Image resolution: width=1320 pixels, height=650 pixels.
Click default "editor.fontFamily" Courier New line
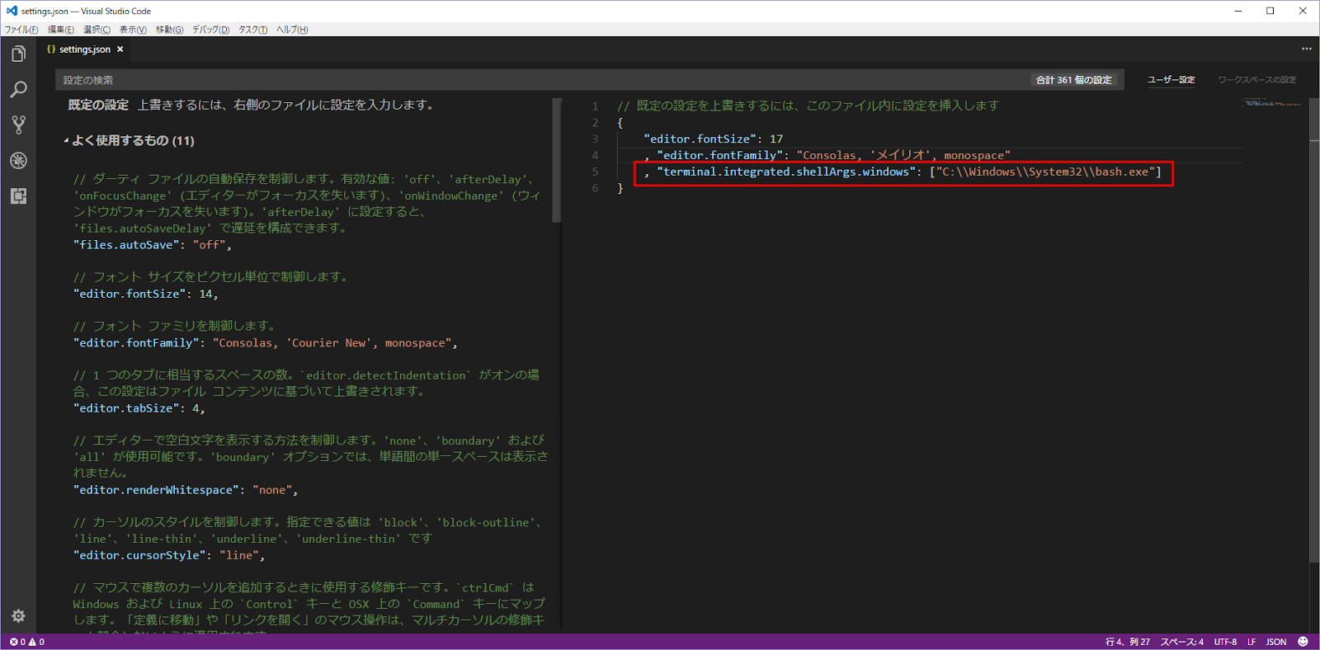(x=266, y=343)
